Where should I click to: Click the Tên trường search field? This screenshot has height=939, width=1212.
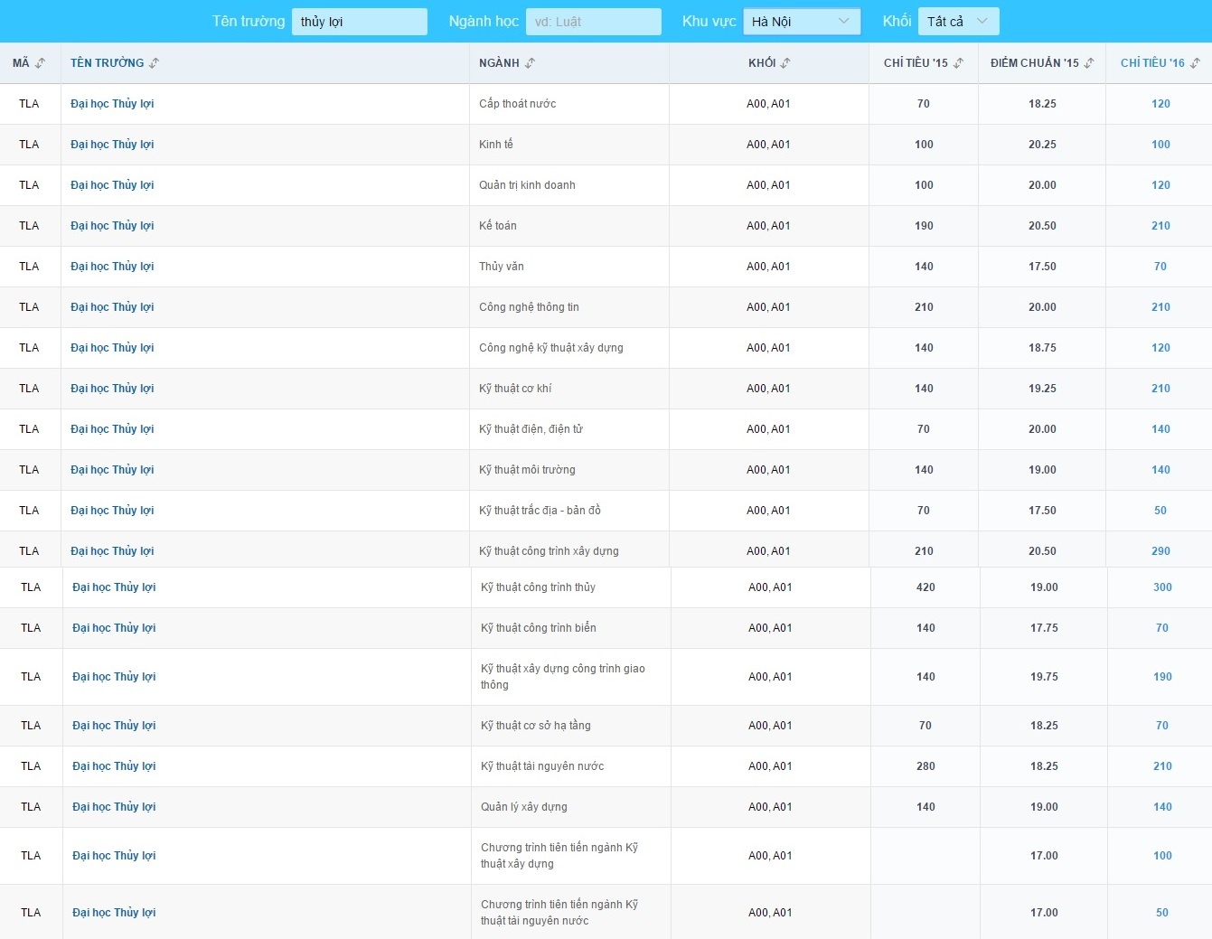tap(359, 22)
